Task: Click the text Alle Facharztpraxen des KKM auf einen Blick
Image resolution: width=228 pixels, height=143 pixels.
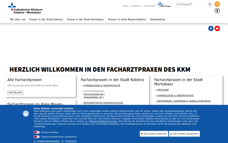Action: [33, 85]
